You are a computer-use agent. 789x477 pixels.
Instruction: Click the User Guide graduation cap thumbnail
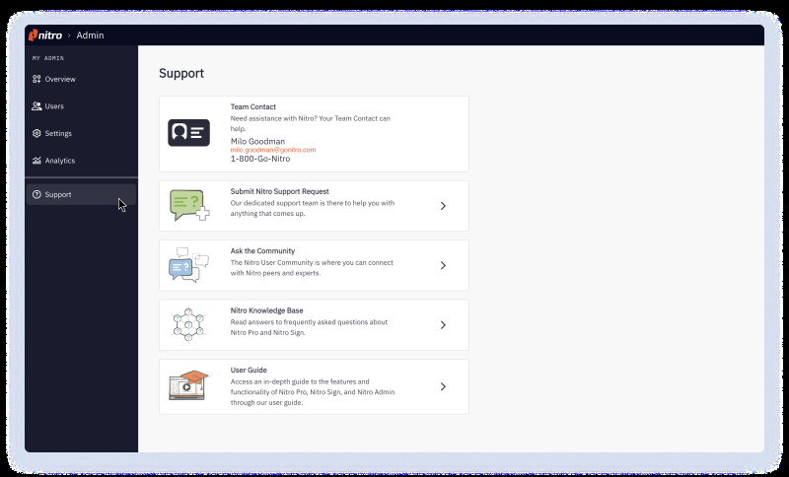(x=188, y=385)
